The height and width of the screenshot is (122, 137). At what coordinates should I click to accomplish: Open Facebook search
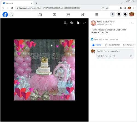tap(12, 14)
